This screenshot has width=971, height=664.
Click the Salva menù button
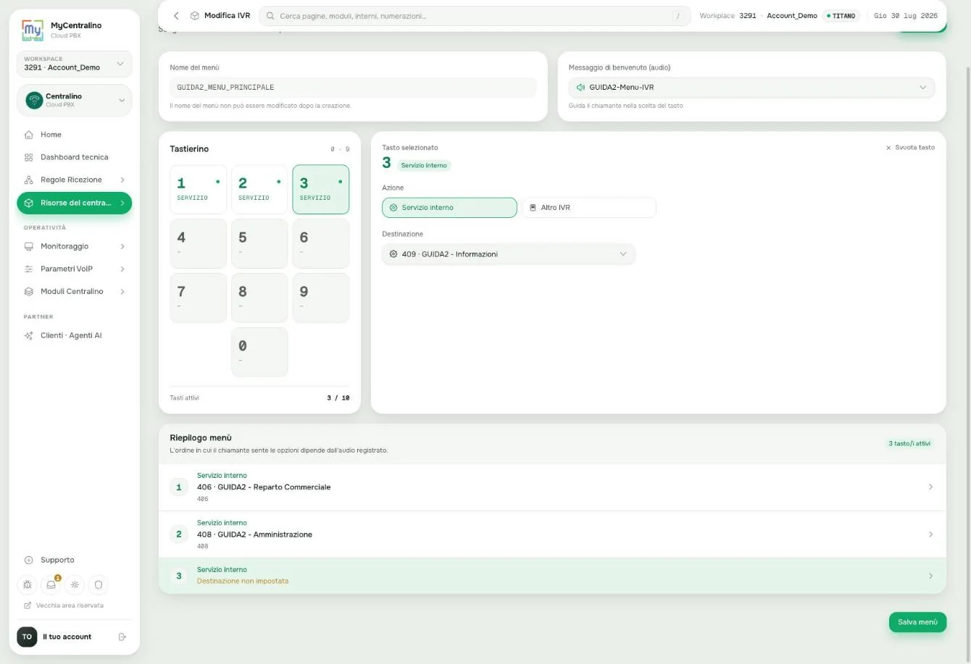point(917,622)
